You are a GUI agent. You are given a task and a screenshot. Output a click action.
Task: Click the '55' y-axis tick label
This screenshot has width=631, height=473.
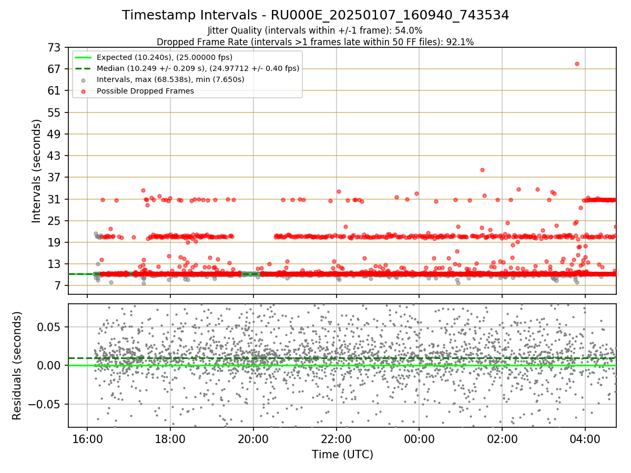point(55,112)
